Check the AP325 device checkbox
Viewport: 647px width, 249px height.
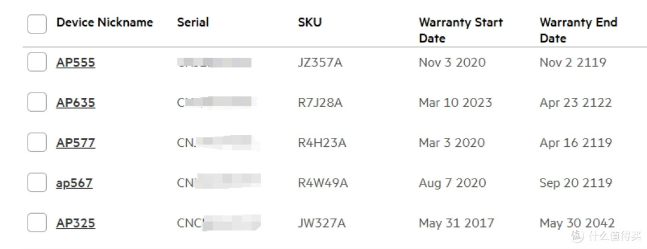[x=37, y=223]
